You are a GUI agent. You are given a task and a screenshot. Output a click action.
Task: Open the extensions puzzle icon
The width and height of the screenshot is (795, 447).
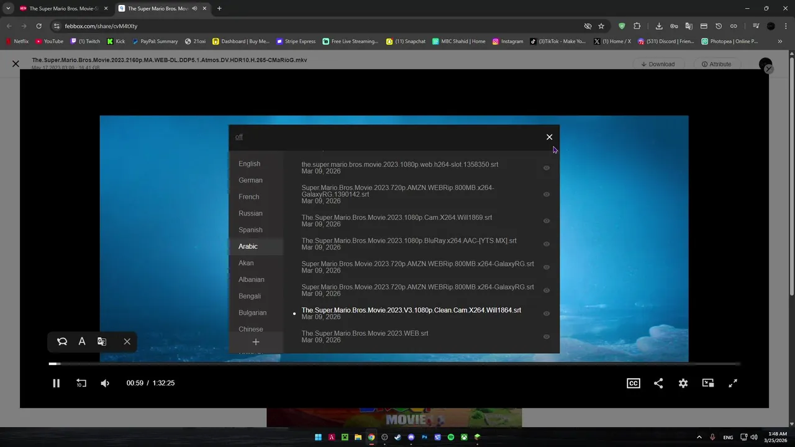[637, 26]
